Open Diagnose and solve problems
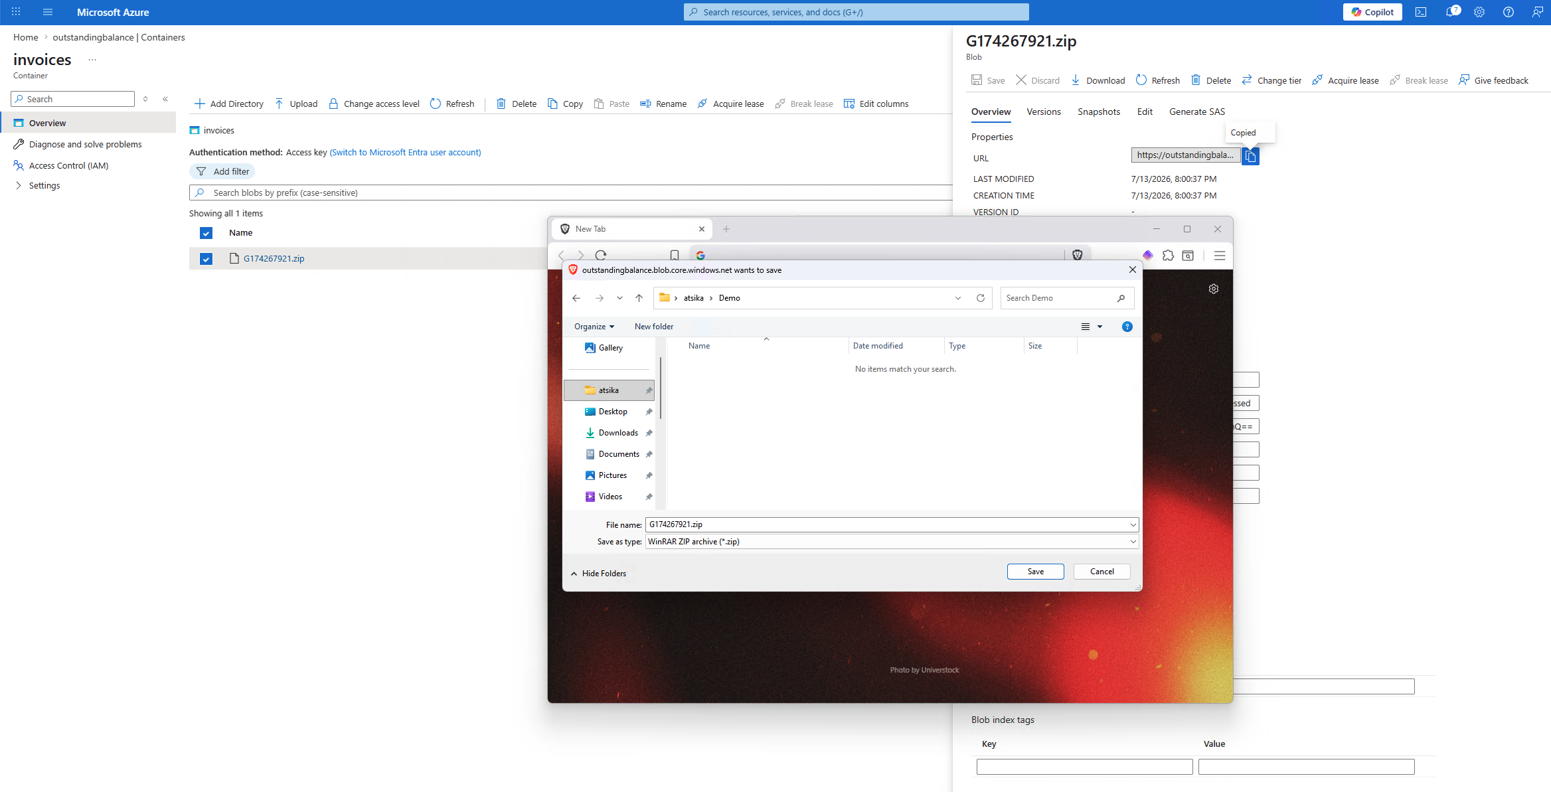Viewport: 1551px width, 792px height. (x=86, y=144)
